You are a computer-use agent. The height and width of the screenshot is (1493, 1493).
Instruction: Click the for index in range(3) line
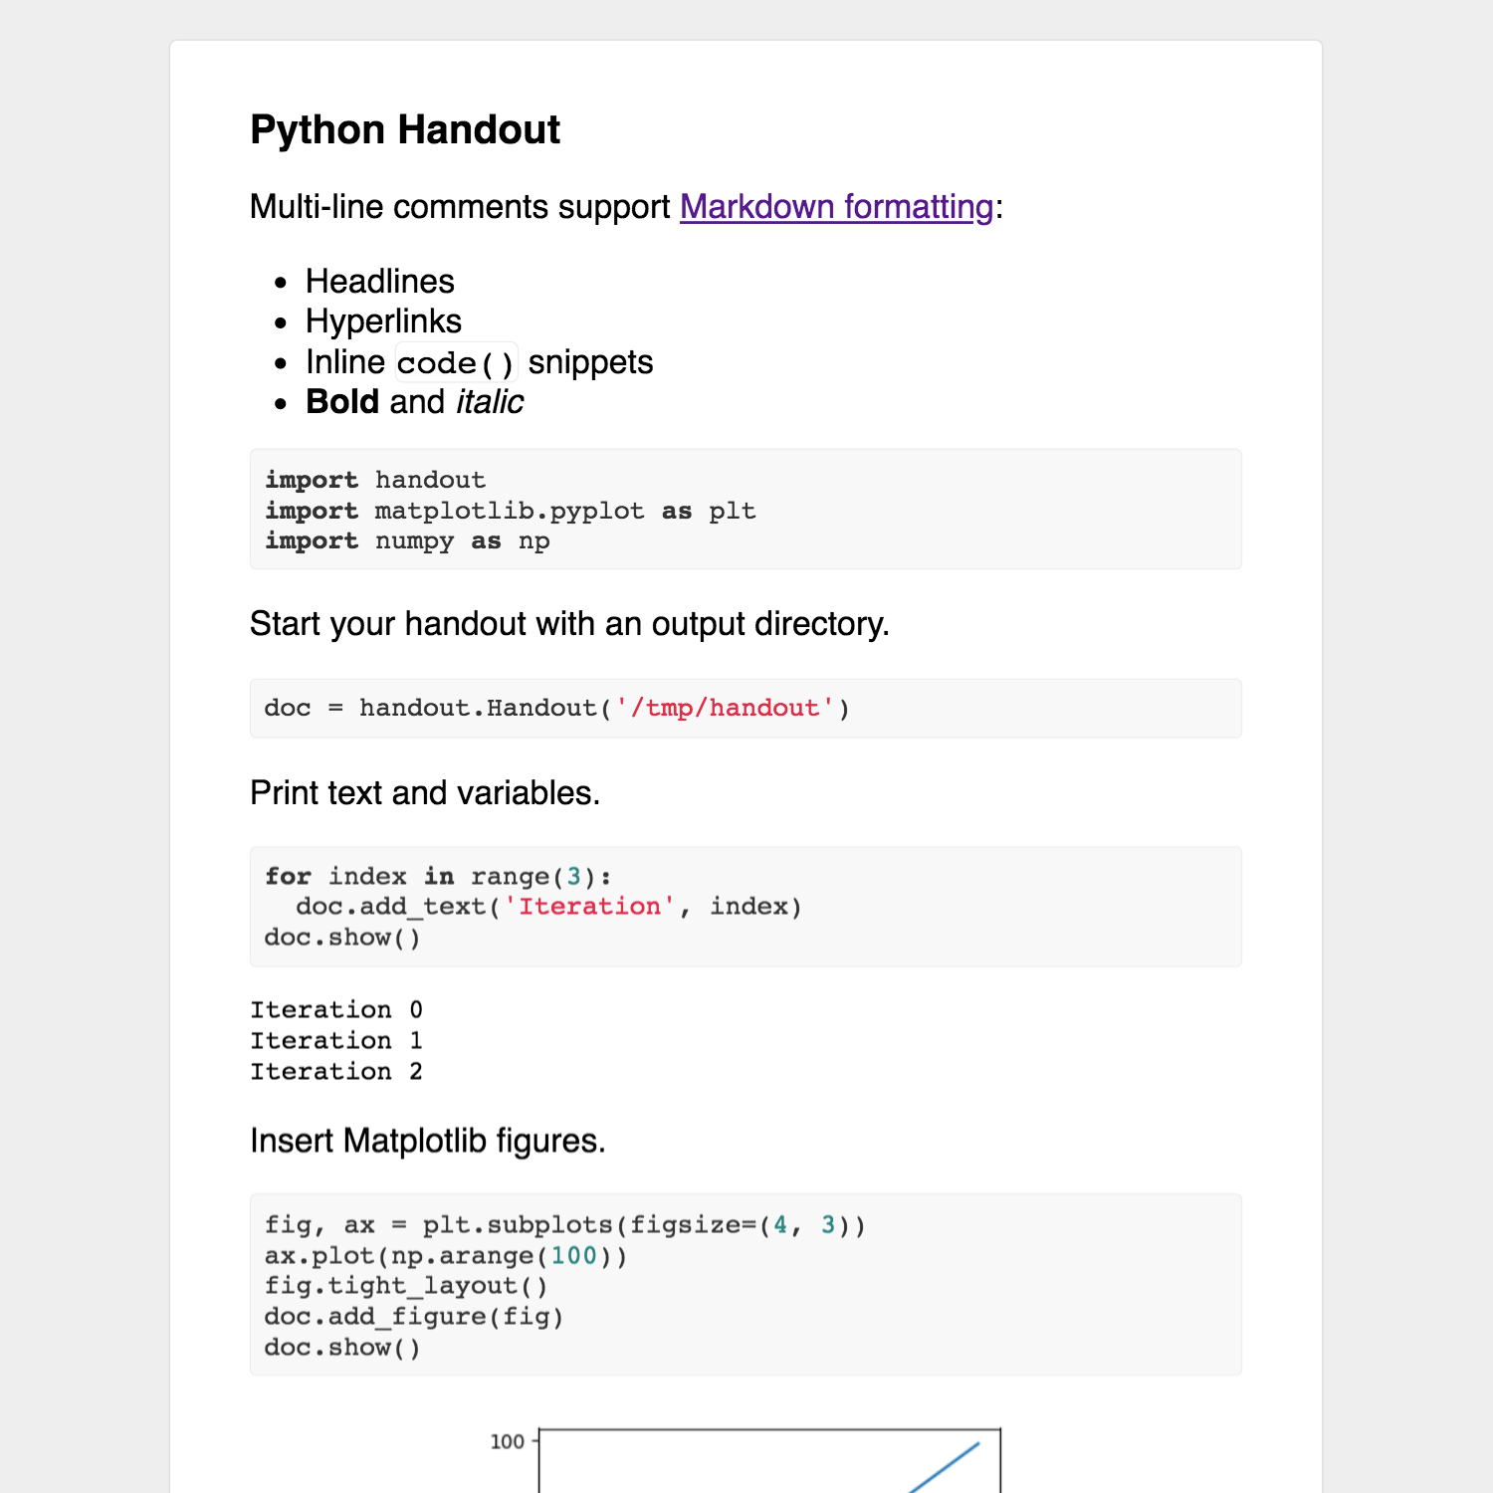coord(438,876)
